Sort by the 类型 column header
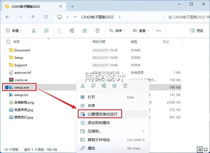 (x=134, y=42)
